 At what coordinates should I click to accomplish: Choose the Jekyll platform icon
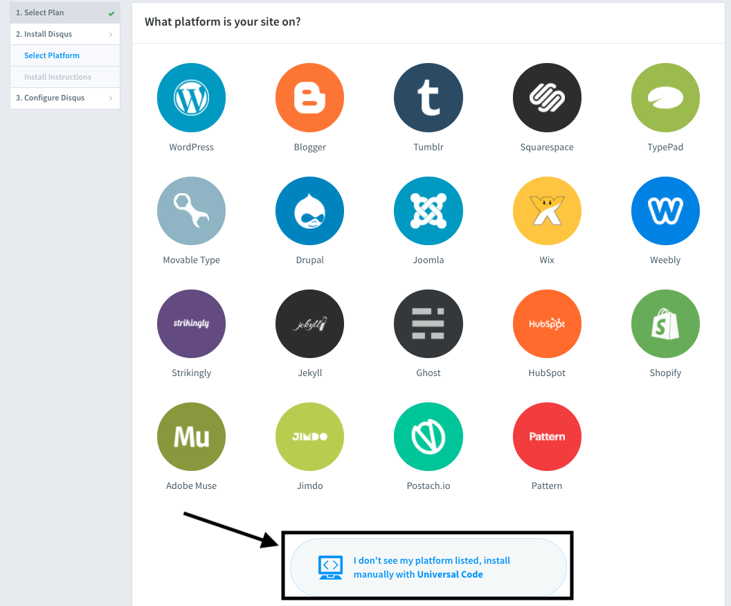pyautogui.click(x=309, y=323)
